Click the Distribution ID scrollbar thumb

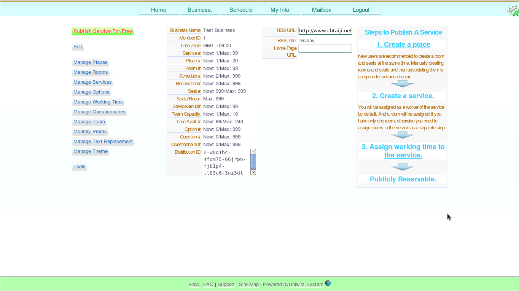pyautogui.click(x=253, y=162)
